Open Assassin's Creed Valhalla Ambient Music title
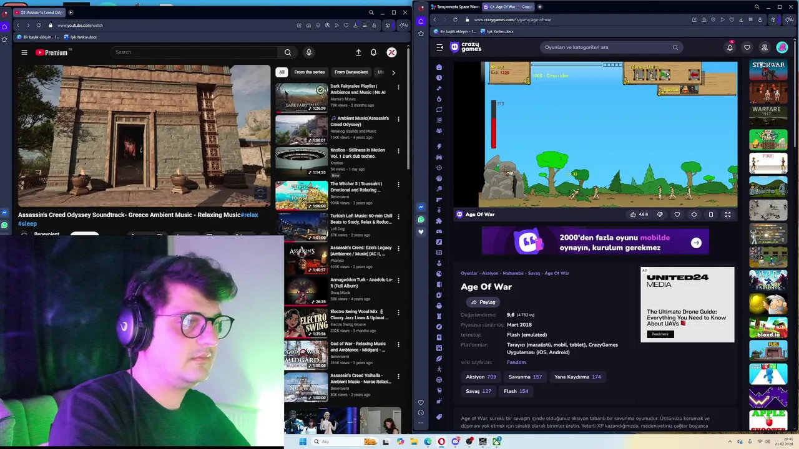 coord(361,379)
